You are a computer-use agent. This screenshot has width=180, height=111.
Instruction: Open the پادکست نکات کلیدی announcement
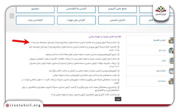(x=84, y=95)
